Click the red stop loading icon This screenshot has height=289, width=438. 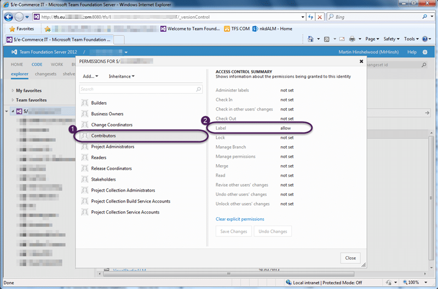(320, 17)
